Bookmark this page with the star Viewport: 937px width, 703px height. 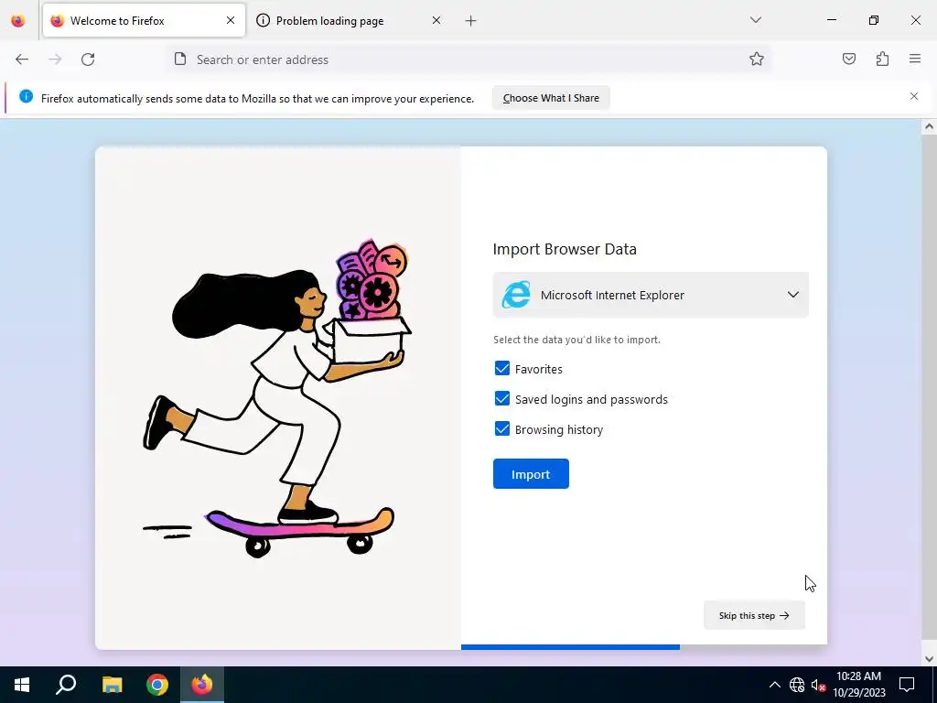(x=757, y=59)
